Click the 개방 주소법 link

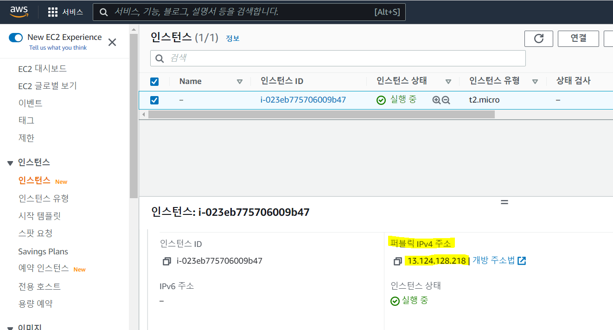[x=493, y=260]
